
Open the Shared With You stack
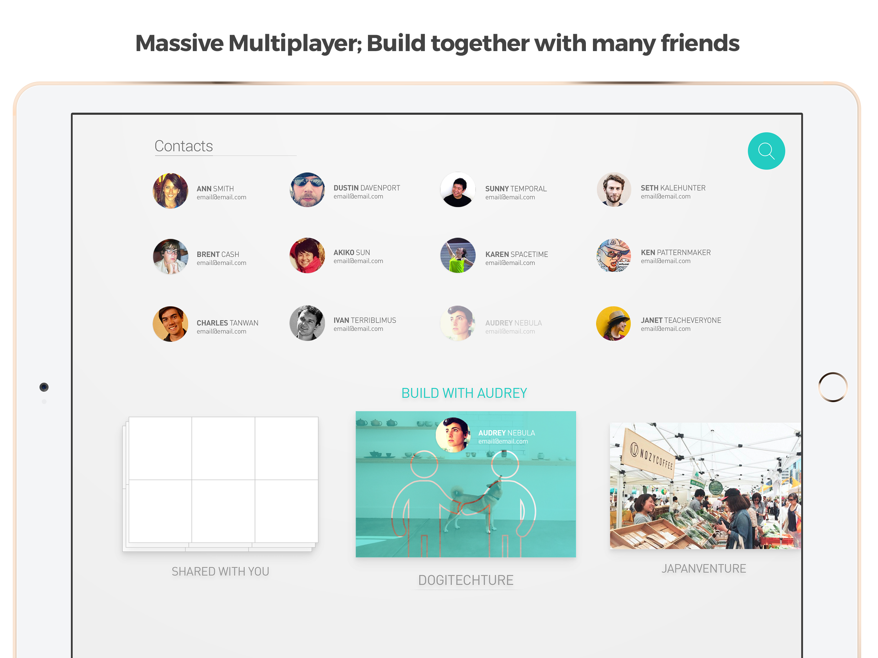coord(220,484)
